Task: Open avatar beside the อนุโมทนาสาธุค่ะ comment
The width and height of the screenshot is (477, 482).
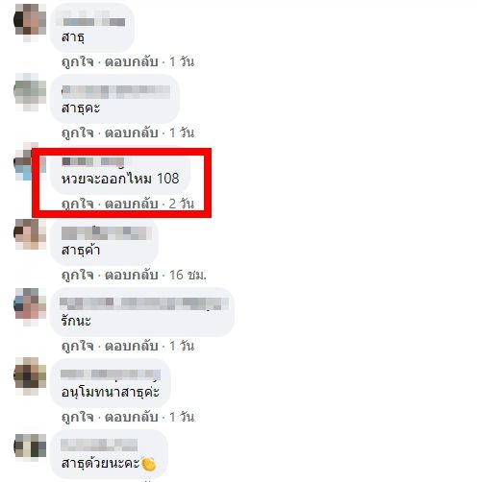Action: click(31, 376)
